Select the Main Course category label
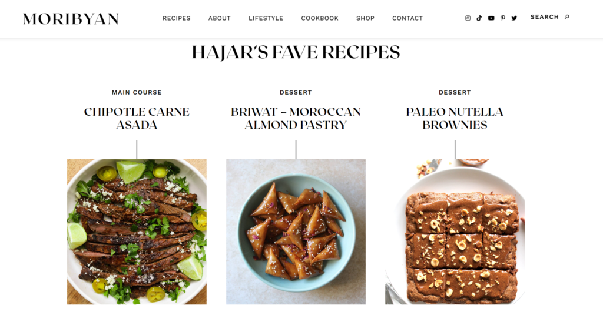The width and height of the screenshot is (603, 332). pyautogui.click(x=137, y=92)
